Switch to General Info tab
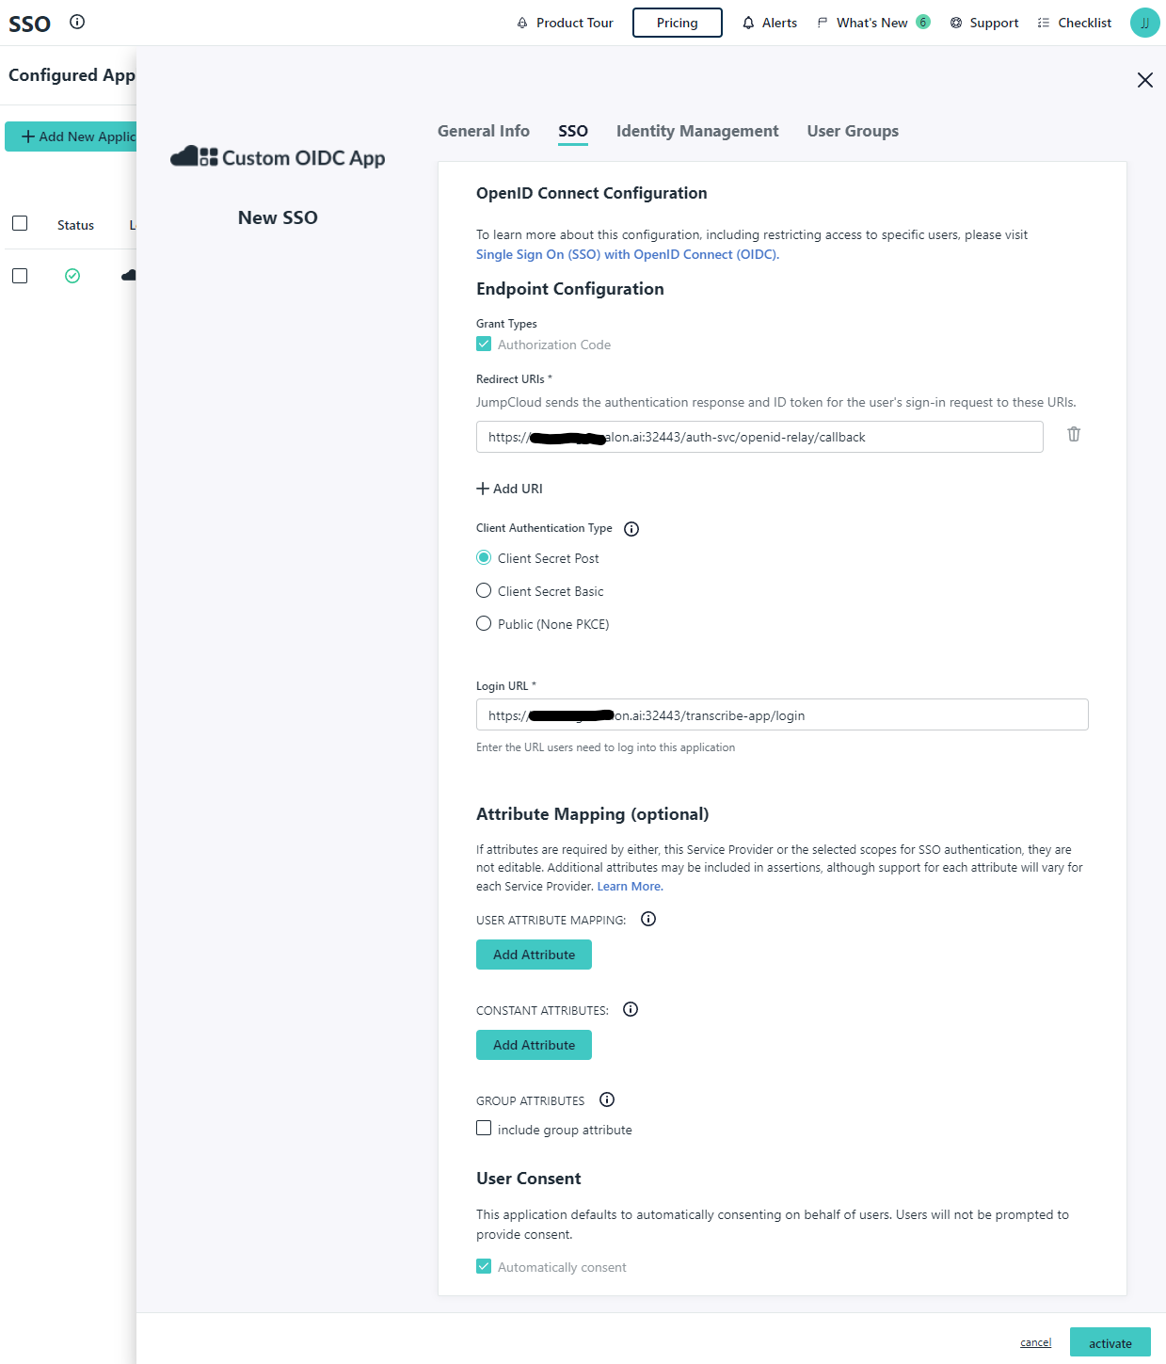The width and height of the screenshot is (1166, 1364). pos(484,131)
